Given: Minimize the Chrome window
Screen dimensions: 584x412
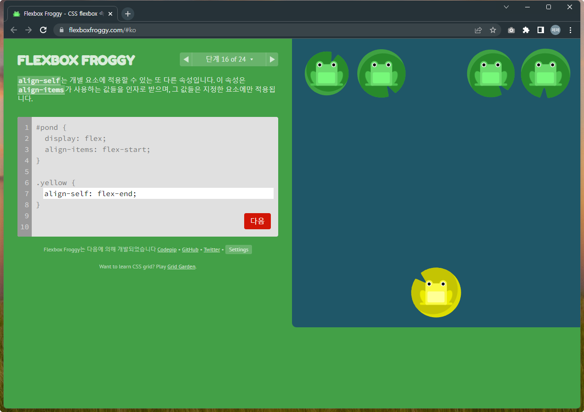Looking at the screenshot, I should click(527, 7).
